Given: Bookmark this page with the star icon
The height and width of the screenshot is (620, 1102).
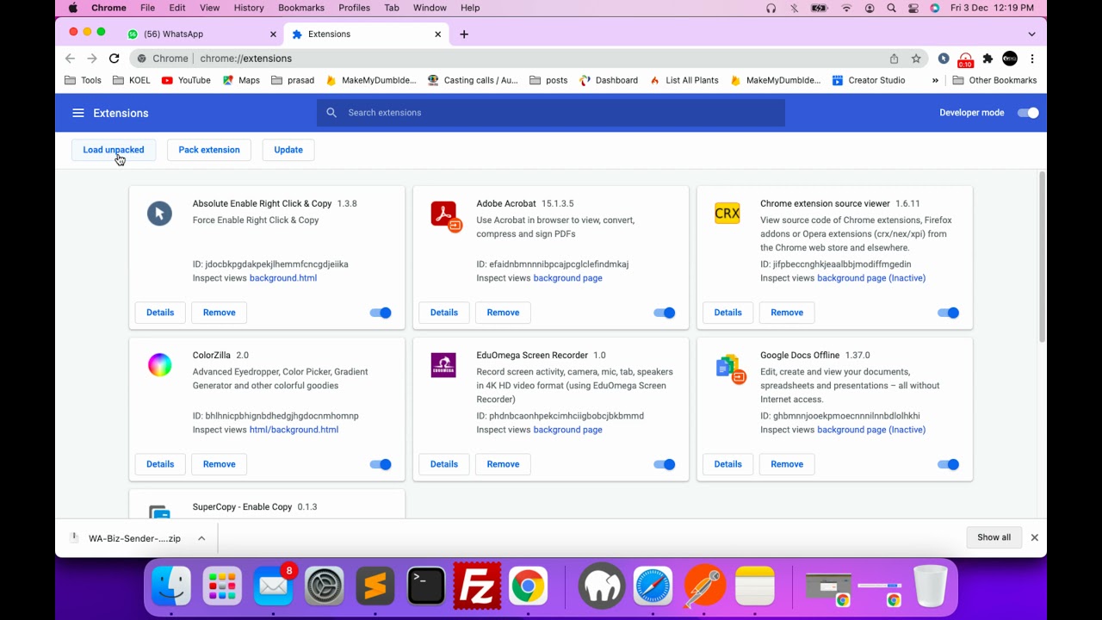Looking at the screenshot, I should pyautogui.click(x=916, y=59).
